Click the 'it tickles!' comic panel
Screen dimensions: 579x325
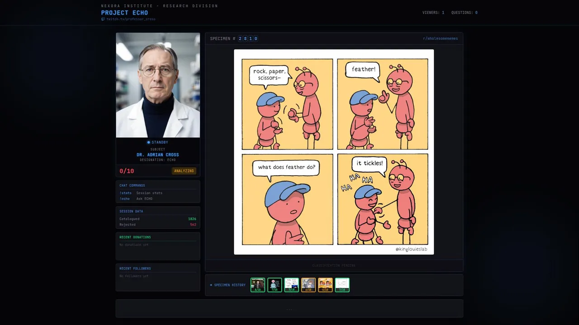click(x=383, y=200)
